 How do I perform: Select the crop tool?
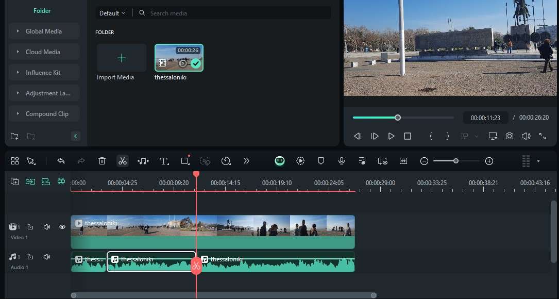point(185,161)
